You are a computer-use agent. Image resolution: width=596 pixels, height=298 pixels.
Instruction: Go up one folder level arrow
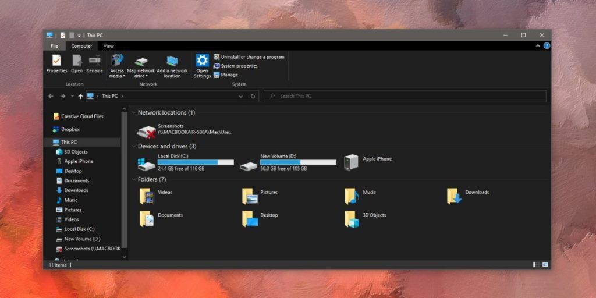click(80, 96)
